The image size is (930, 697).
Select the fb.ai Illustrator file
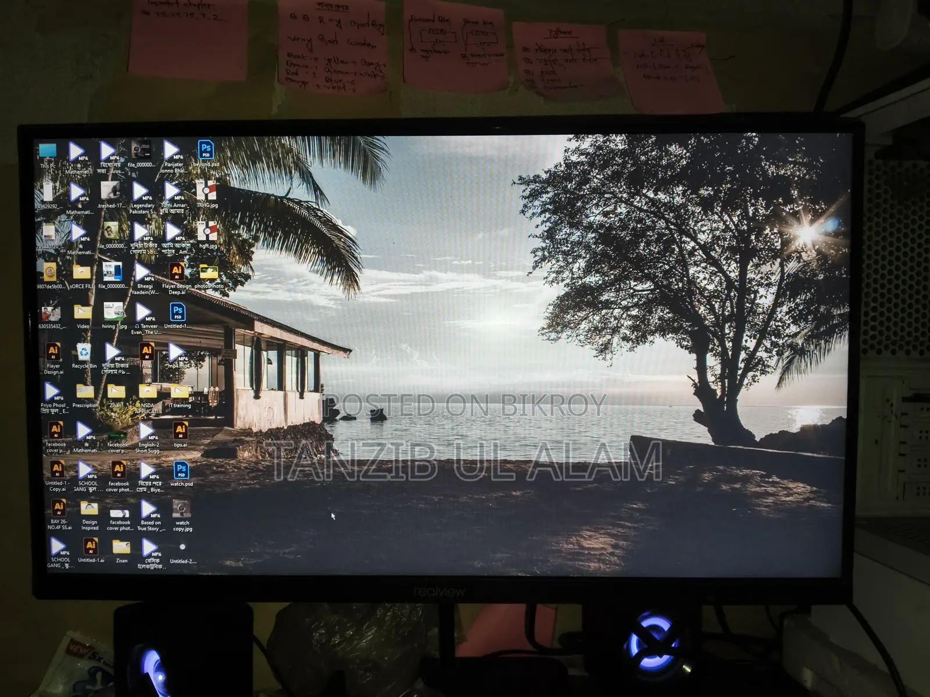(146, 356)
